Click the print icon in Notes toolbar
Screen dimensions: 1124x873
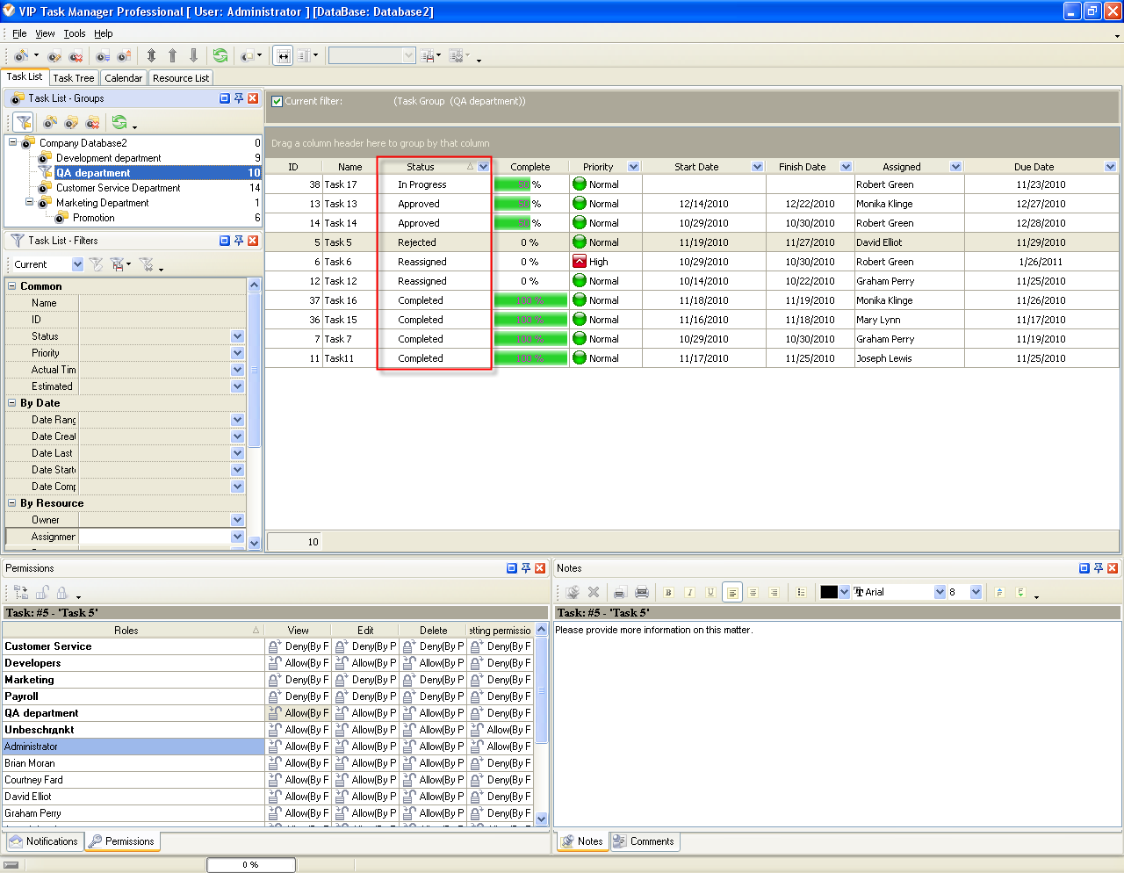point(642,592)
